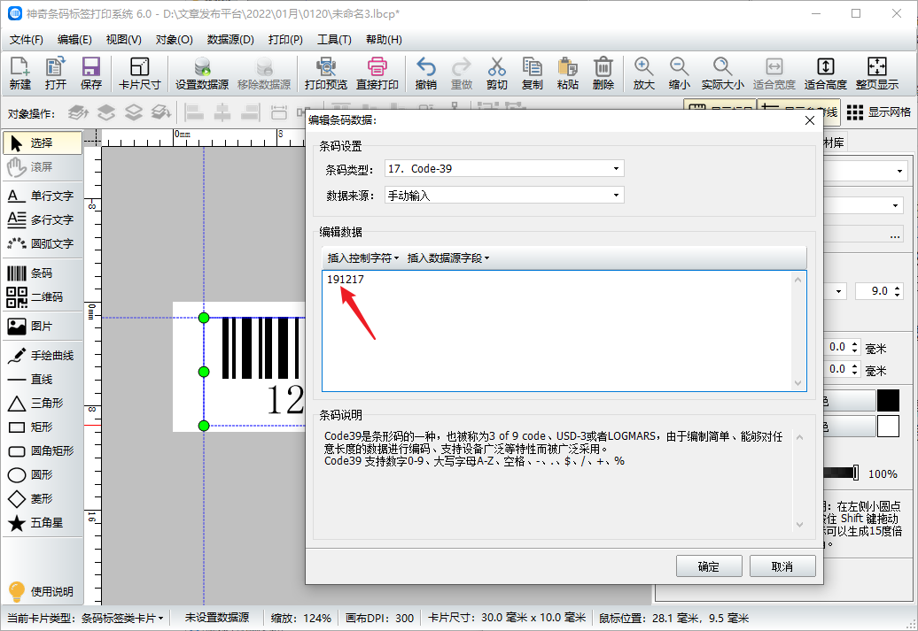Click the 滚屏 pan tool

coord(43,166)
